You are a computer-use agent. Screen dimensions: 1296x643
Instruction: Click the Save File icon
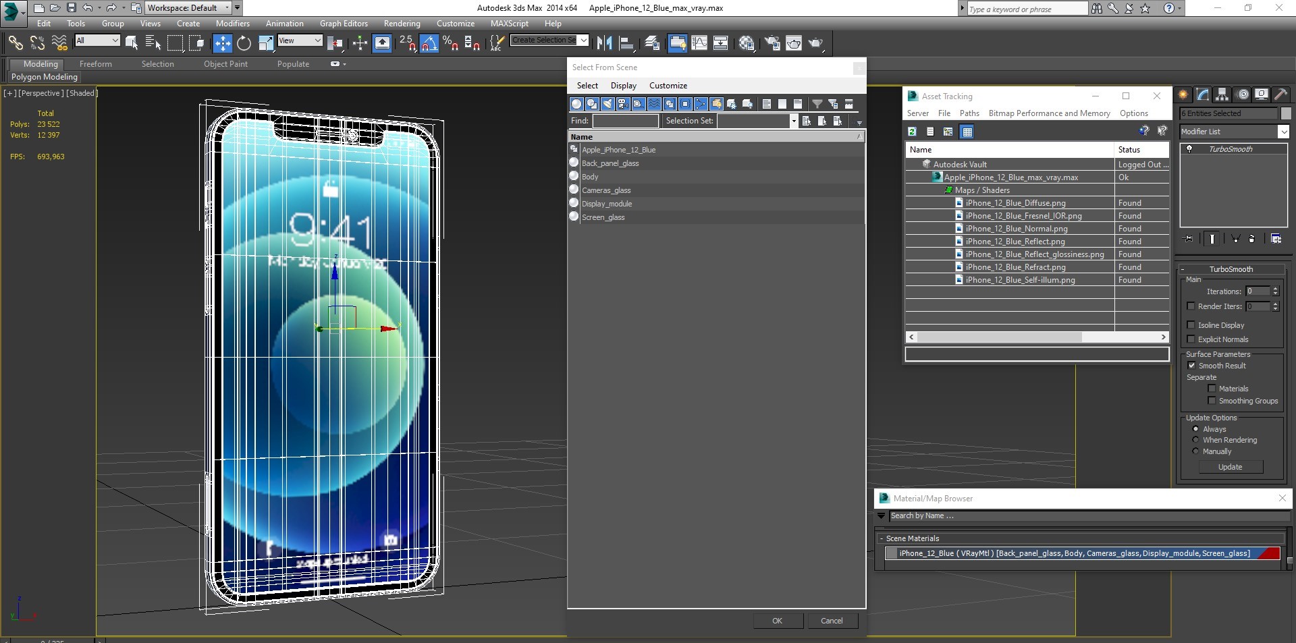[x=71, y=8]
